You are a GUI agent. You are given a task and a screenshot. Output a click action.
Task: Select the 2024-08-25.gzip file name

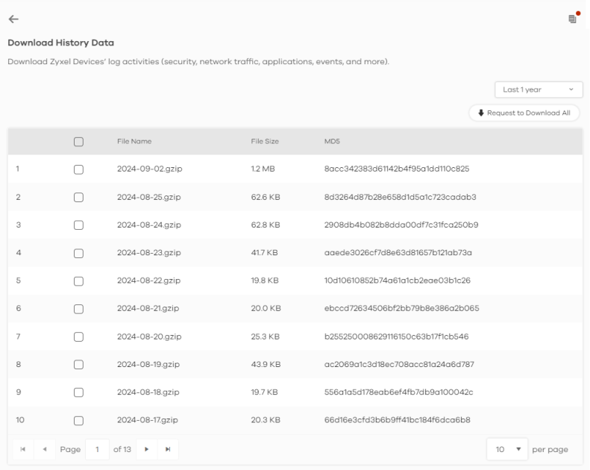tap(149, 197)
